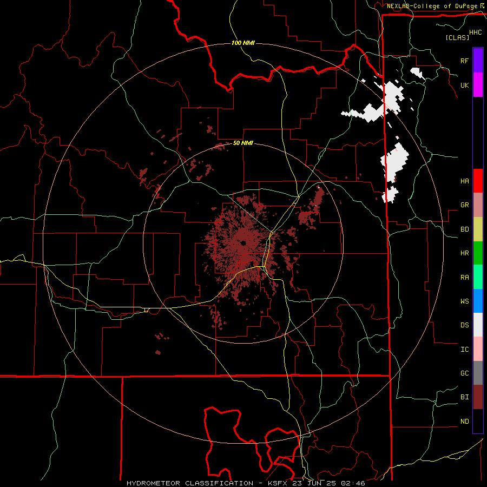Click the BI dark red legend swatch
Viewport: 487px width, 487px height.
point(478,397)
